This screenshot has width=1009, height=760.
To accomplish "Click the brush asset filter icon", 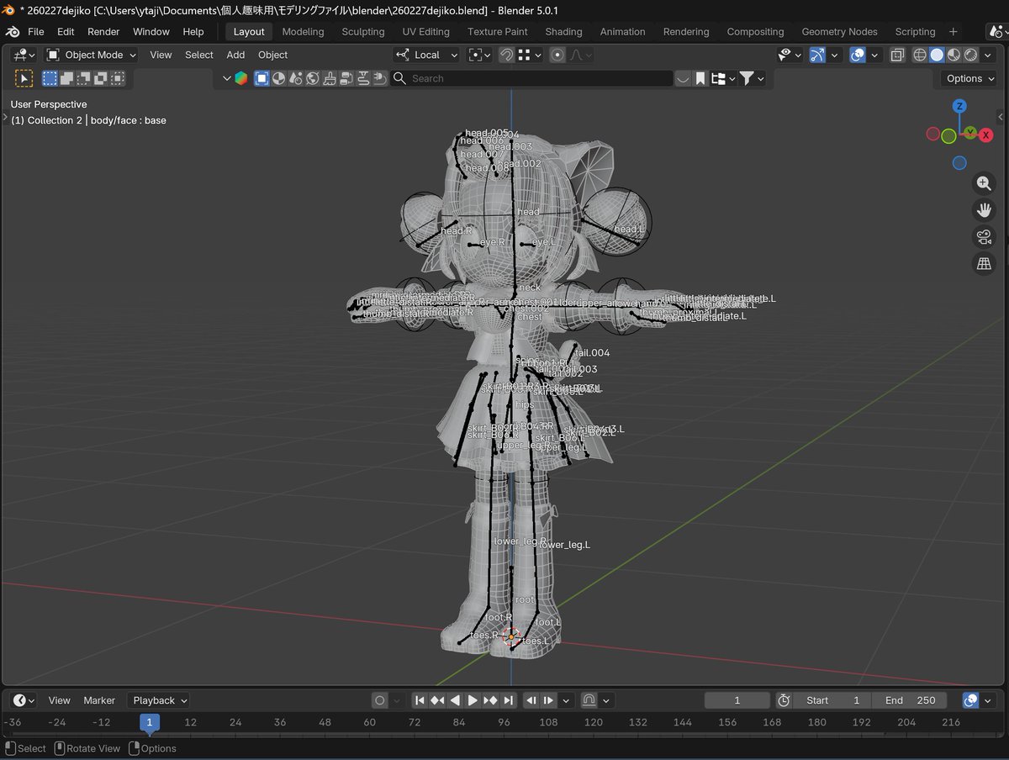I will pyautogui.click(x=329, y=78).
